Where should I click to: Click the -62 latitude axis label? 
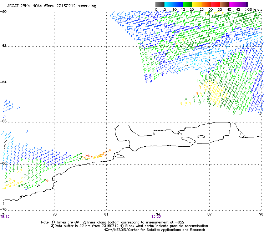pyautogui.click(x=3, y=46)
